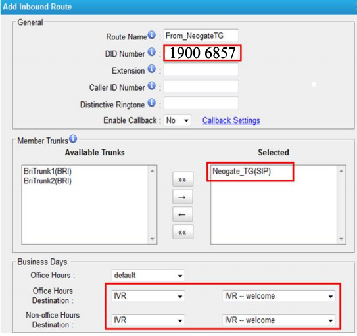This screenshot has width=357, height=336.
Task: Open the Callback Settings link
Action: point(231,120)
